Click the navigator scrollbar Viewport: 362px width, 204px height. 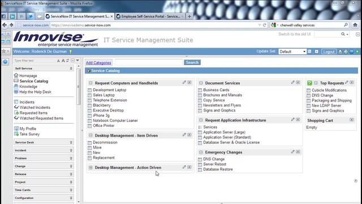tap(79, 87)
